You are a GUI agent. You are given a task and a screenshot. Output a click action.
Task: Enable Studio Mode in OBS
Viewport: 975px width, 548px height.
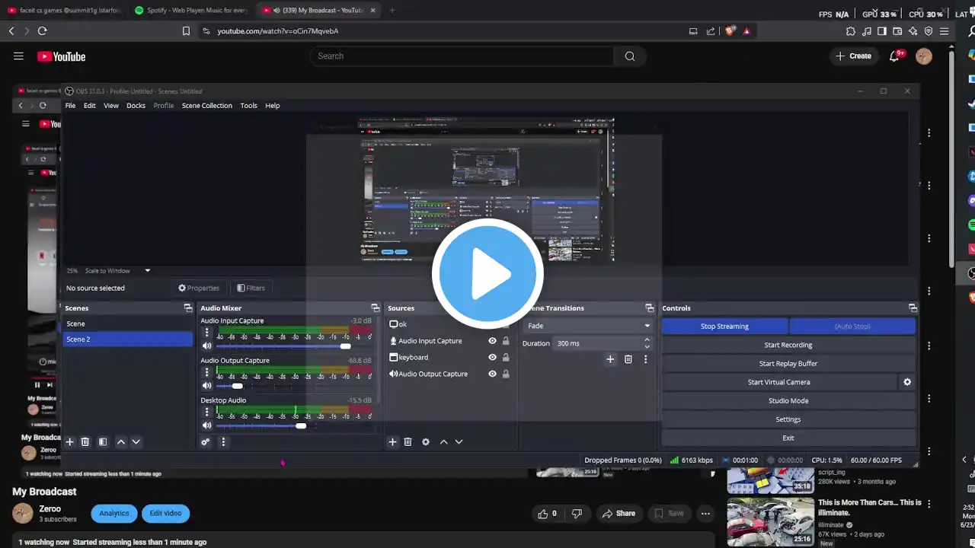click(788, 401)
